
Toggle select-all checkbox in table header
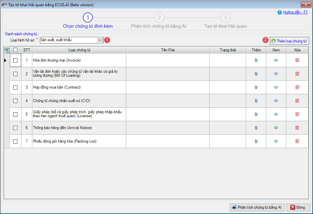15,50
